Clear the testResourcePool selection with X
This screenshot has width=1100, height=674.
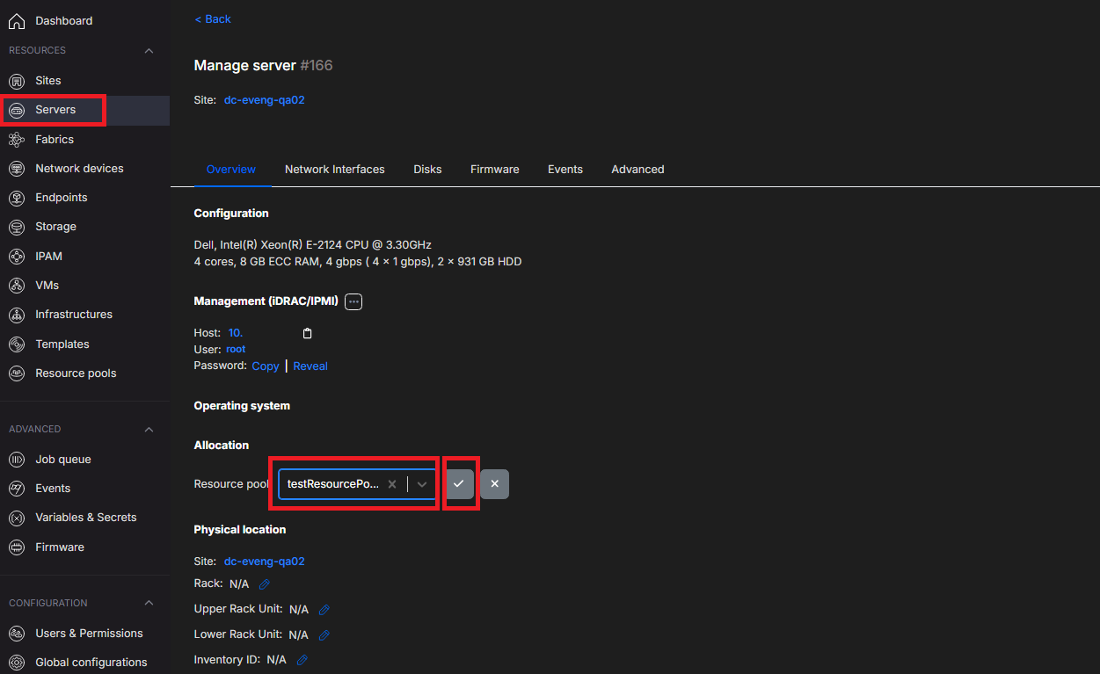pyautogui.click(x=392, y=484)
